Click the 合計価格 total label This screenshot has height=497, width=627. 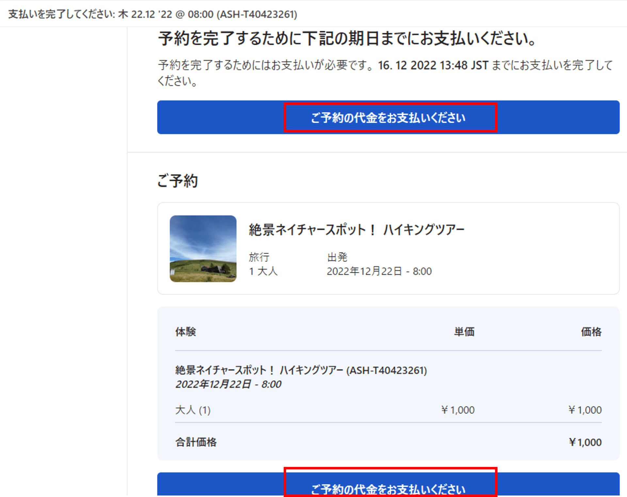(196, 442)
